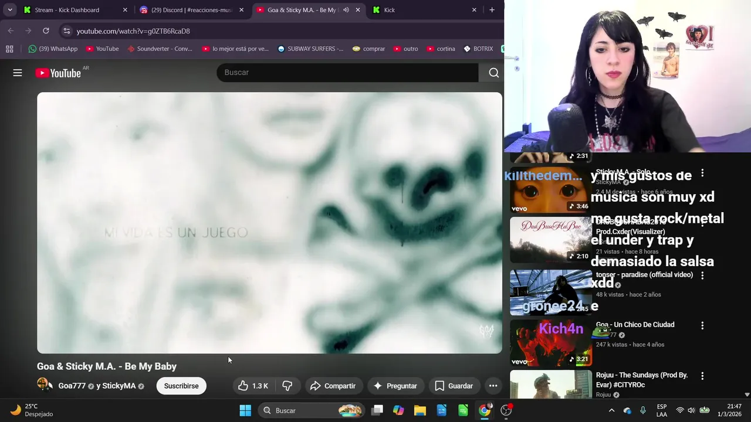This screenshot has width=751, height=422.
Task: Open more actions three-dot menu under video
Action: [x=493, y=386]
